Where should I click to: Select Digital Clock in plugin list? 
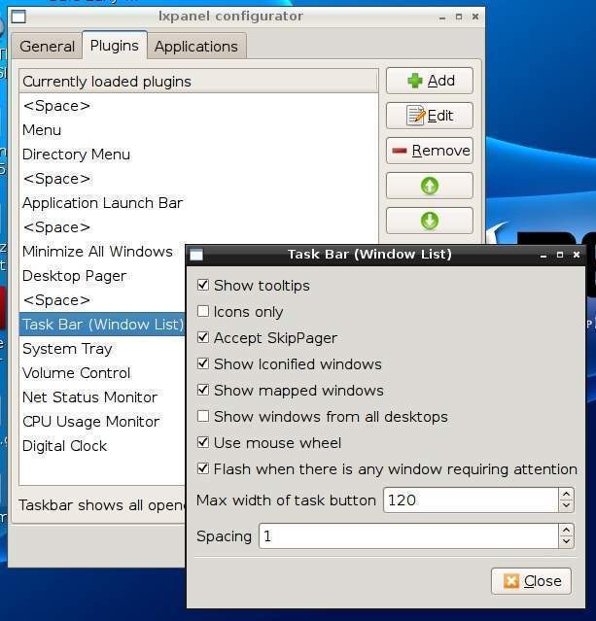tap(65, 446)
